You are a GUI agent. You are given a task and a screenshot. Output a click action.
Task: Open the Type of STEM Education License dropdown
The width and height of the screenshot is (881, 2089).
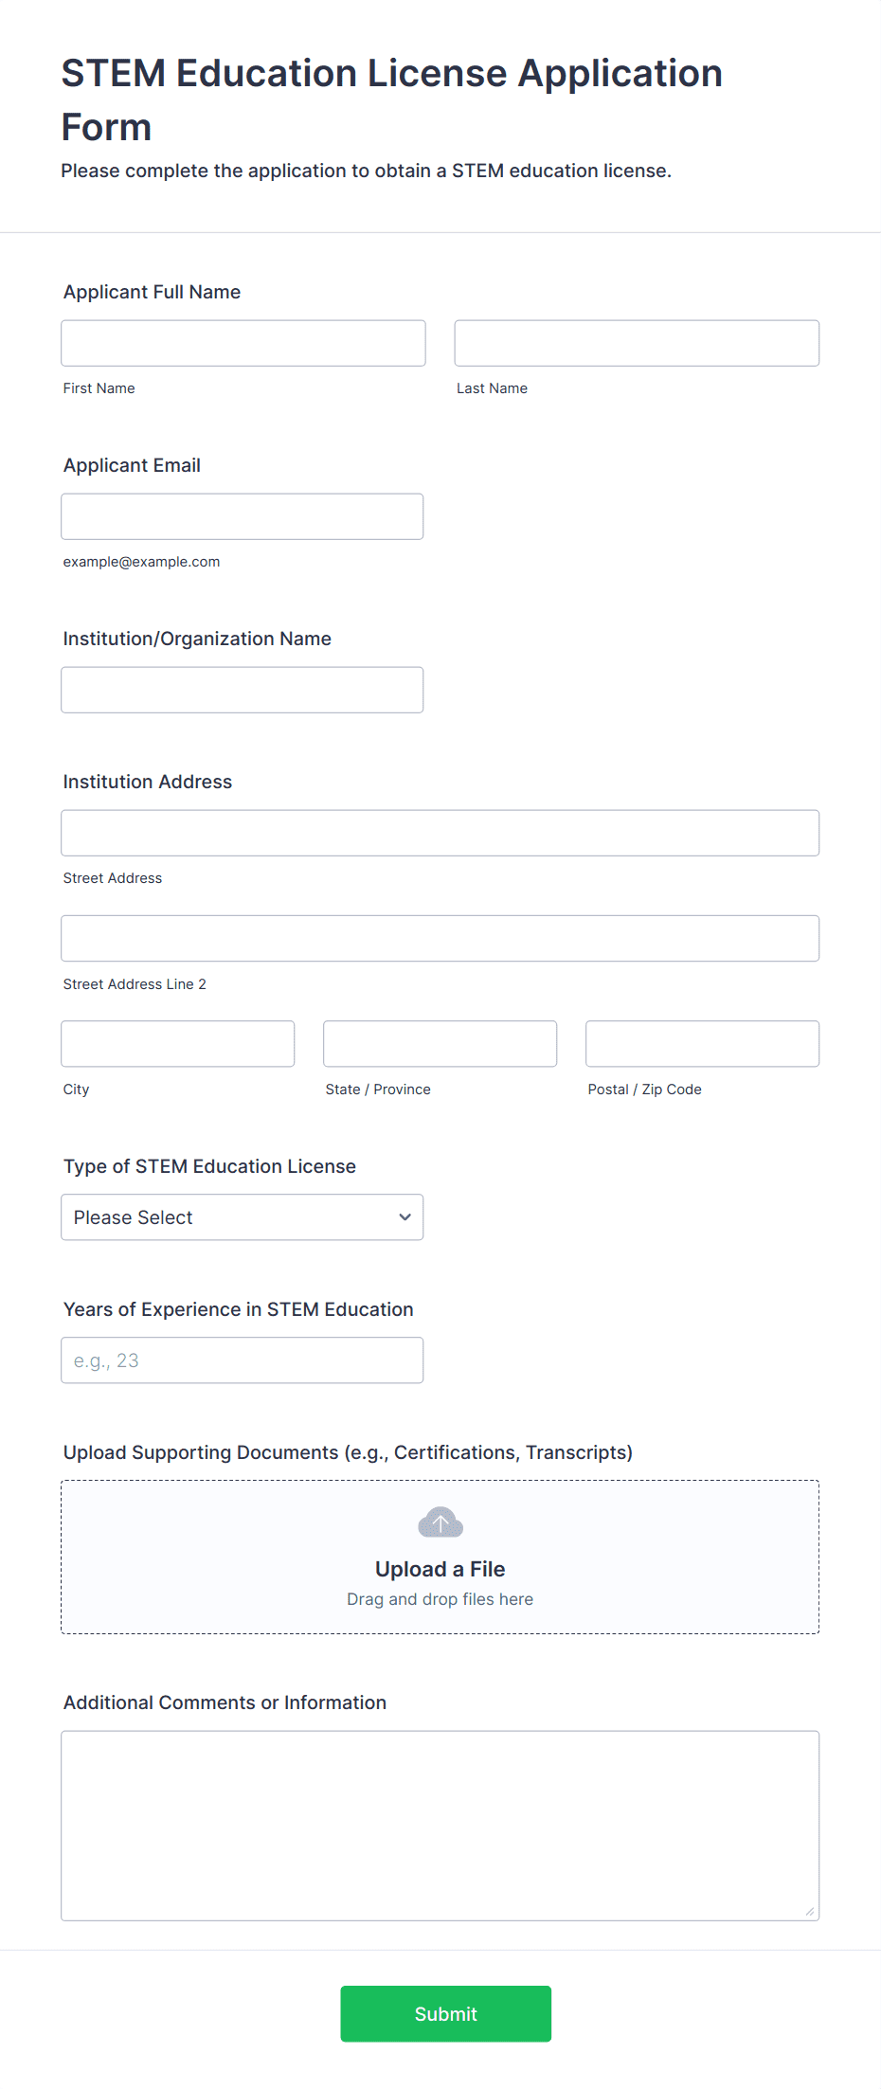[x=243, y=1217]
